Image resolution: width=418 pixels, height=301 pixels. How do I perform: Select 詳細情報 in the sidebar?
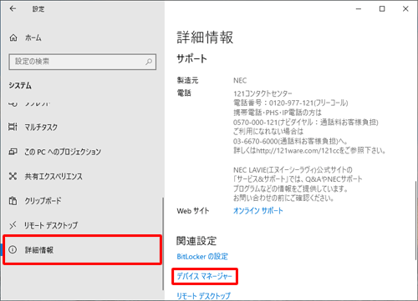tap(82, 249)
